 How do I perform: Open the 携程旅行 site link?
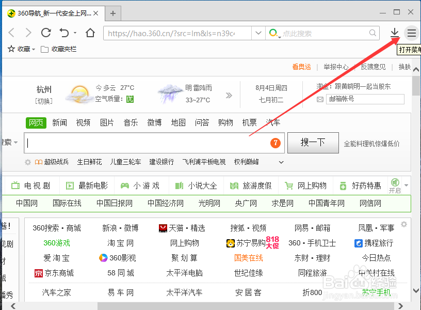point(374,243)
